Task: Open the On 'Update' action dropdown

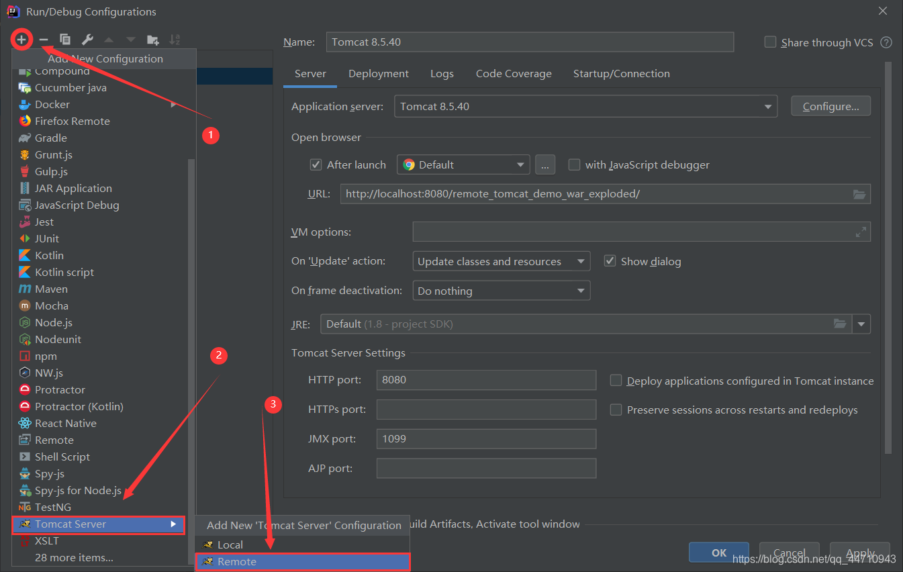Action: 501,261
